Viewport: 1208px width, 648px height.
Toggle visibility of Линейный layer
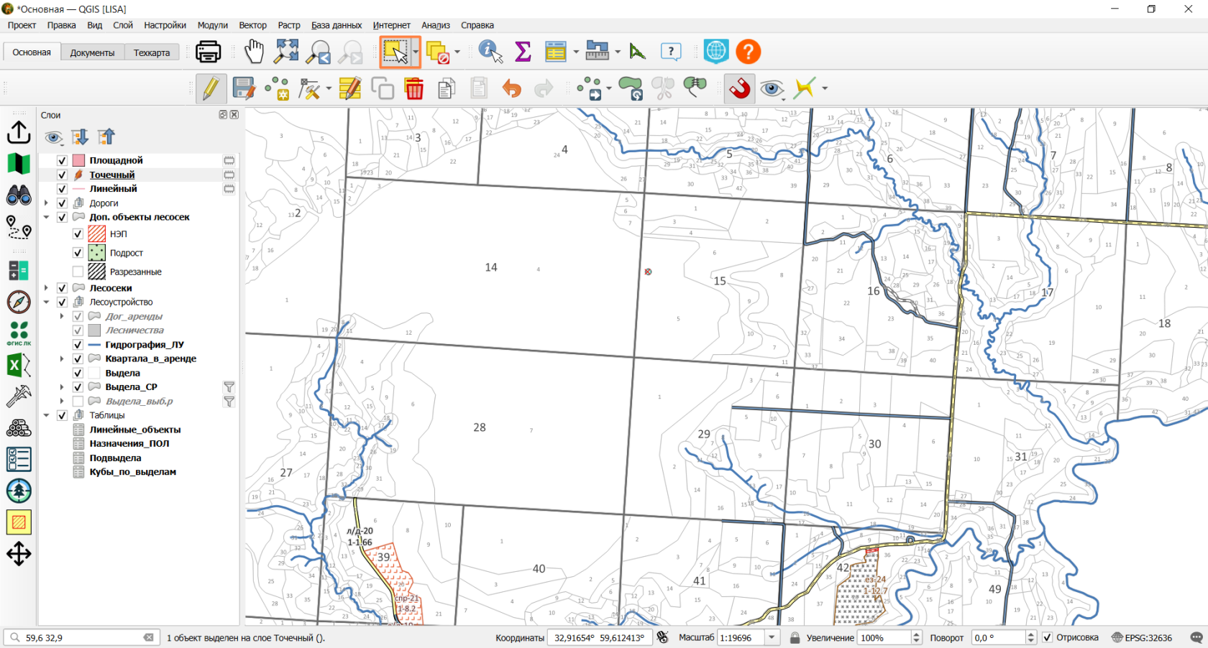(62, 188)
